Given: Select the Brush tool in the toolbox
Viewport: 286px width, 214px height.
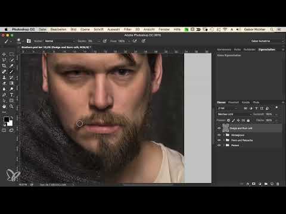Looking at the screenshot, I should [x=11, y=71].
